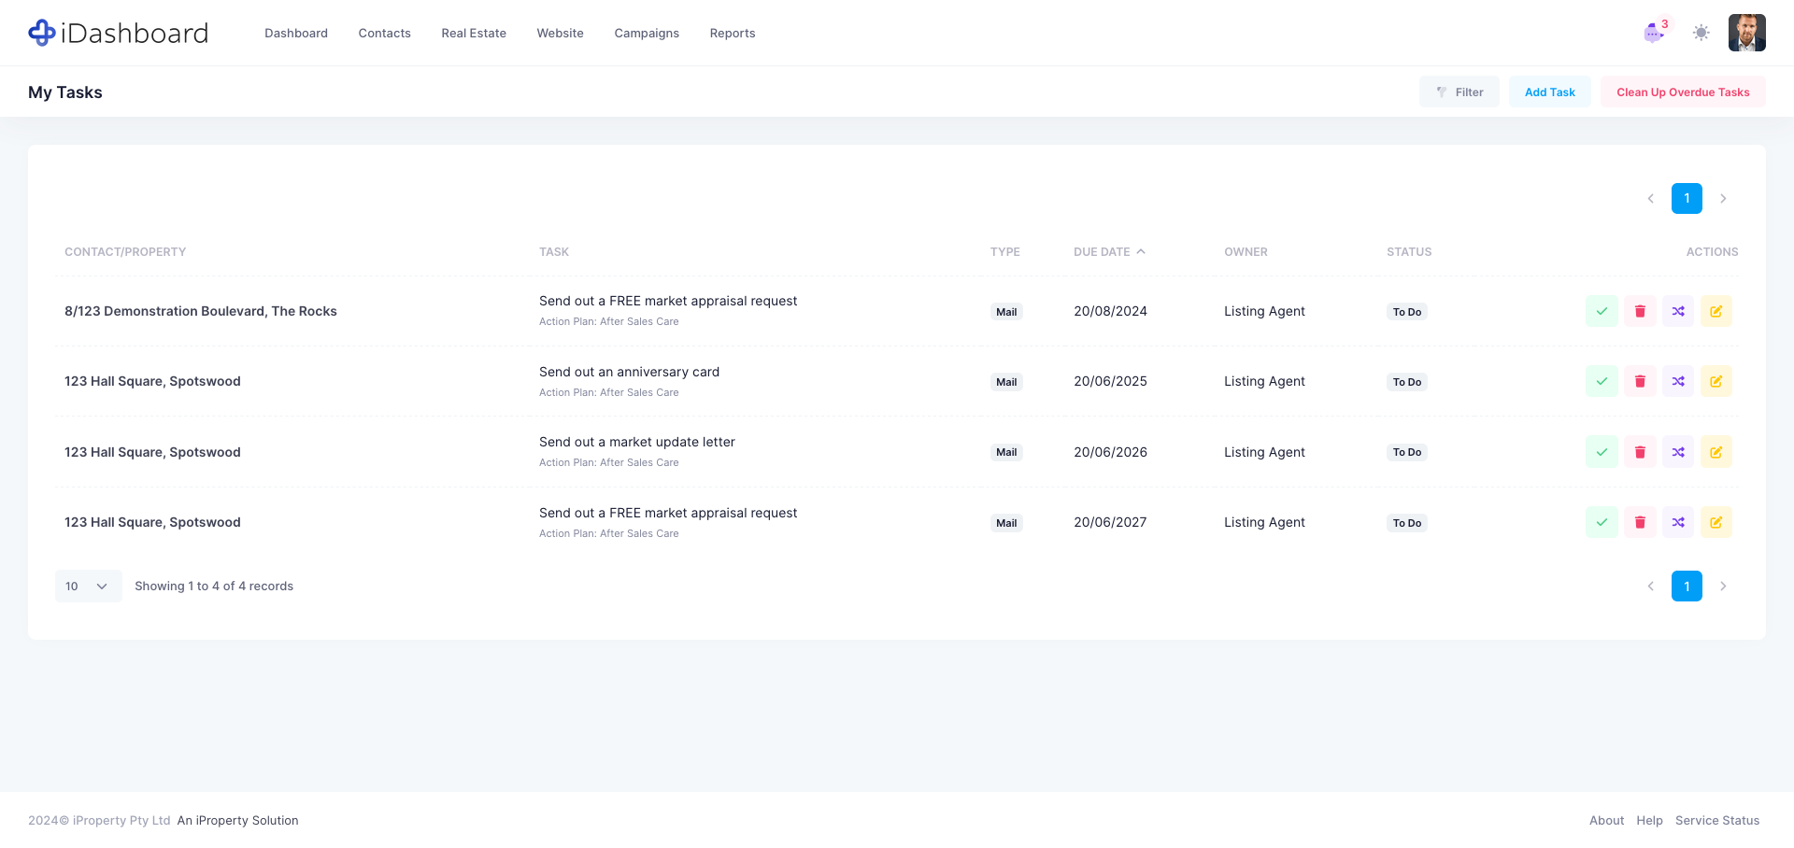Open the Real Estate menu
1794x848 pixels.
(474, 34)
